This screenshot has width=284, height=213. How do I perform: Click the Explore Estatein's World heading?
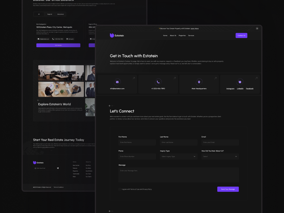coord(54,104)
